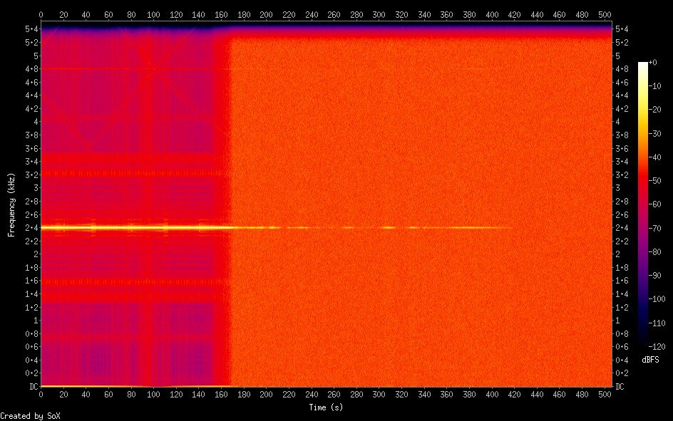Click the "dBFS" label under the color bar
The image size is (673, 421).
coord(649,360)
